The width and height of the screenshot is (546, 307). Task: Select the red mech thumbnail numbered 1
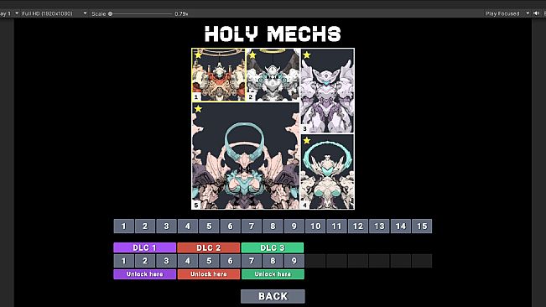point(219,75)
